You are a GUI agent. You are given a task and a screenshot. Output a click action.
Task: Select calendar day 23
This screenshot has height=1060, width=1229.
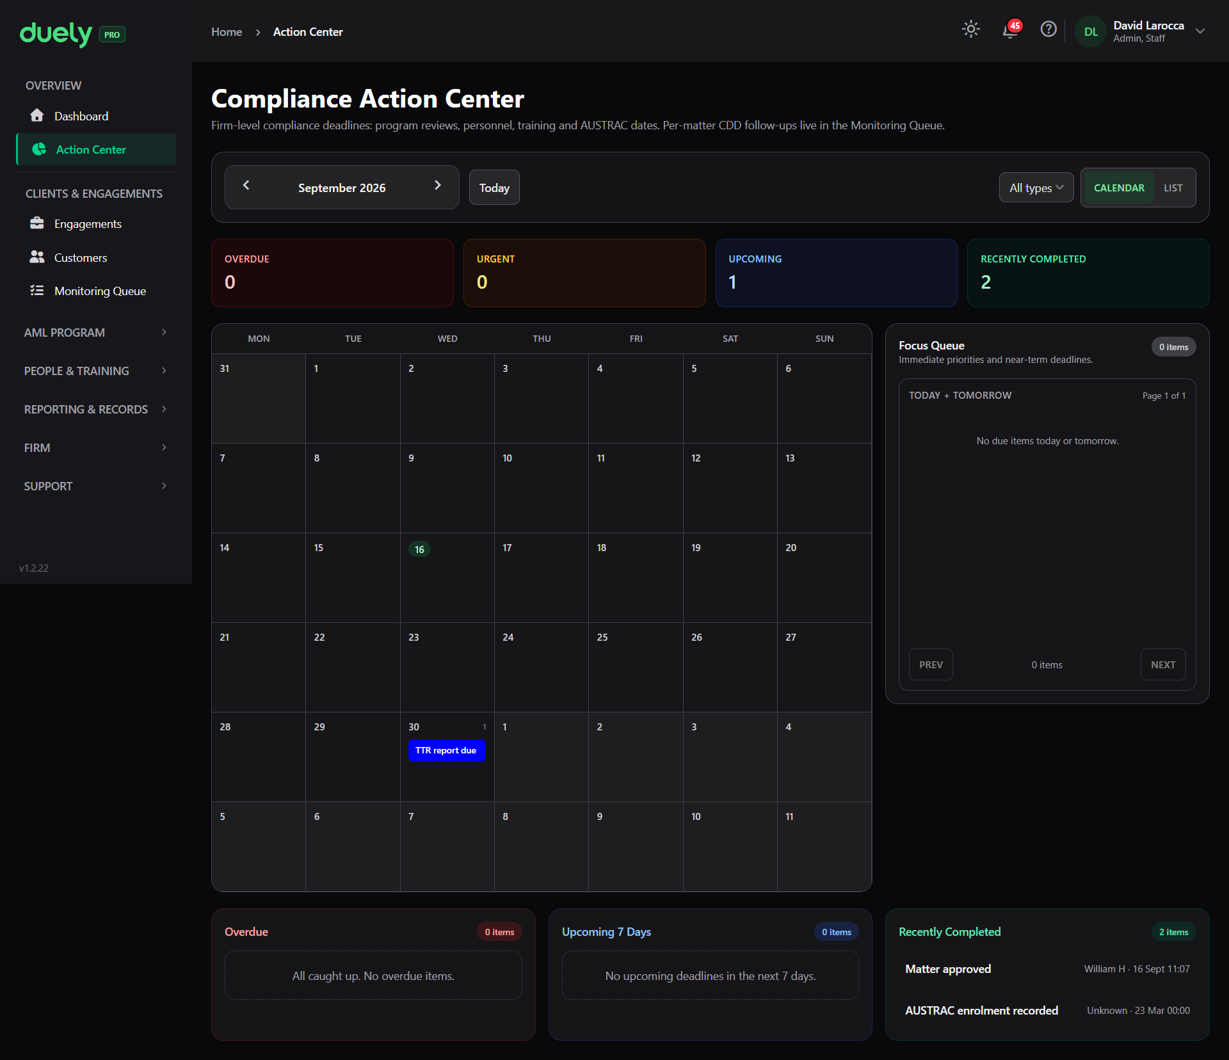coord(447,667)
